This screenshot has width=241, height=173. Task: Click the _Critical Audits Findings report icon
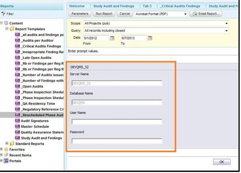(x=17, y=46)
